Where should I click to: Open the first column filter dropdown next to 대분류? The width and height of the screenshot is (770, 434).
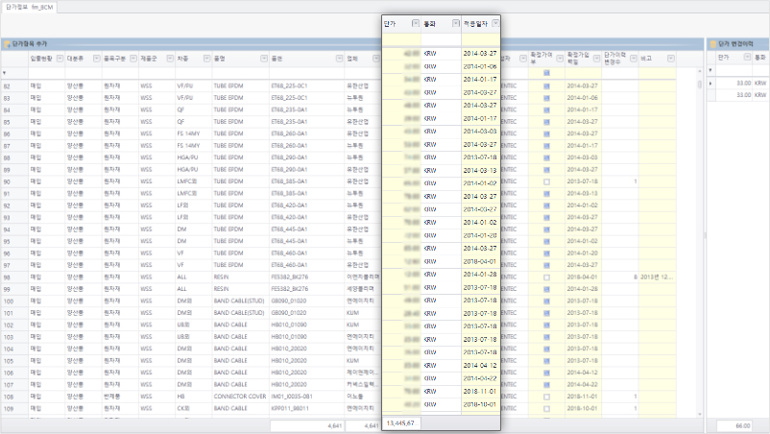tap(60, 59)
